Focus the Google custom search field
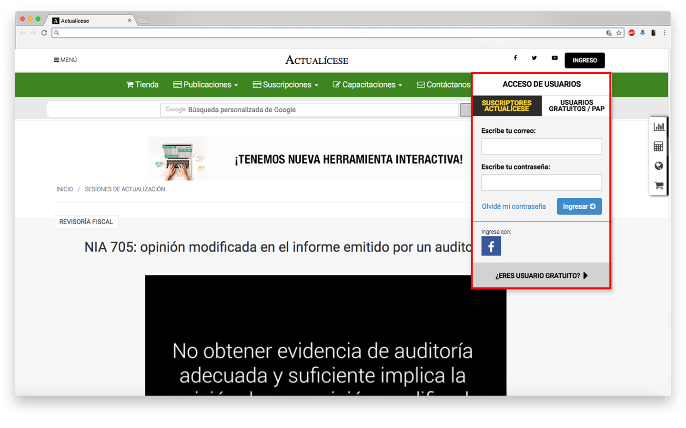 point(310,110)
